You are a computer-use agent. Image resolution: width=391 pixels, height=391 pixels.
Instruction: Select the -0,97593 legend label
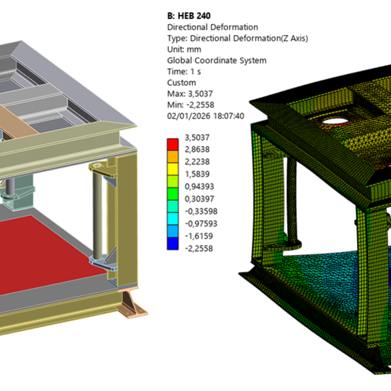click(x=201, y=224)
